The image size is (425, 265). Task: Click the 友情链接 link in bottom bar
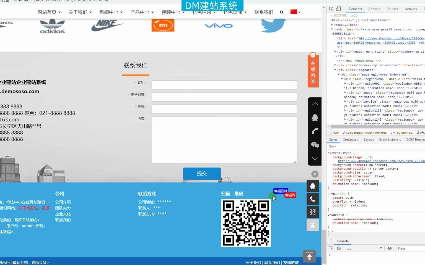point(291,263)
